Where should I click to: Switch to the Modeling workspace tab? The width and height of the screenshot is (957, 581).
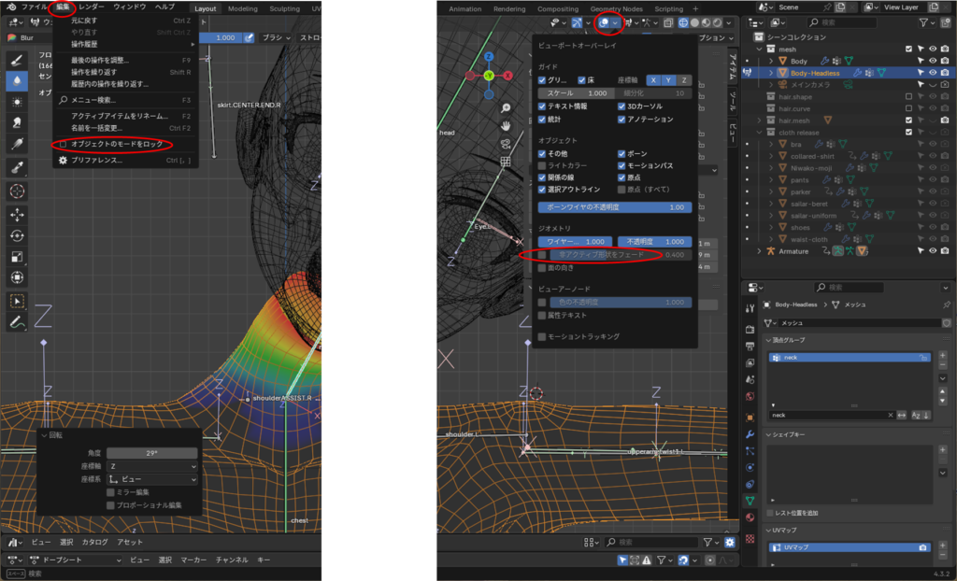(x=243, y=8)
